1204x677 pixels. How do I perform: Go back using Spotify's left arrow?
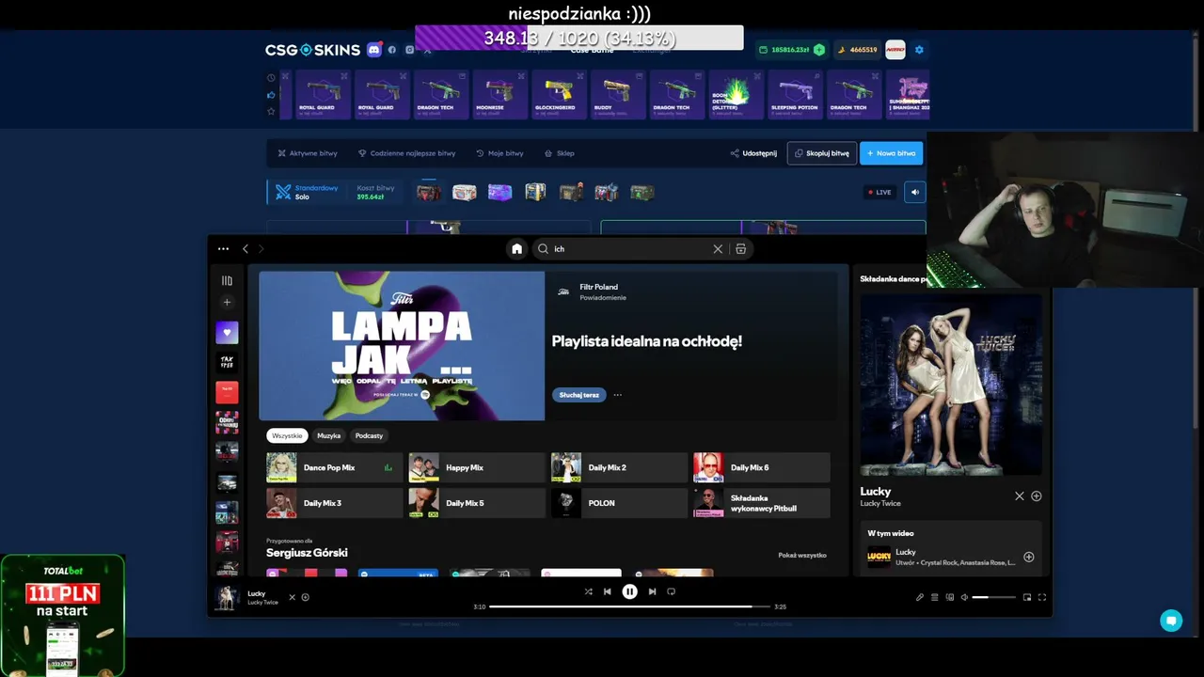tap(246, 249)
